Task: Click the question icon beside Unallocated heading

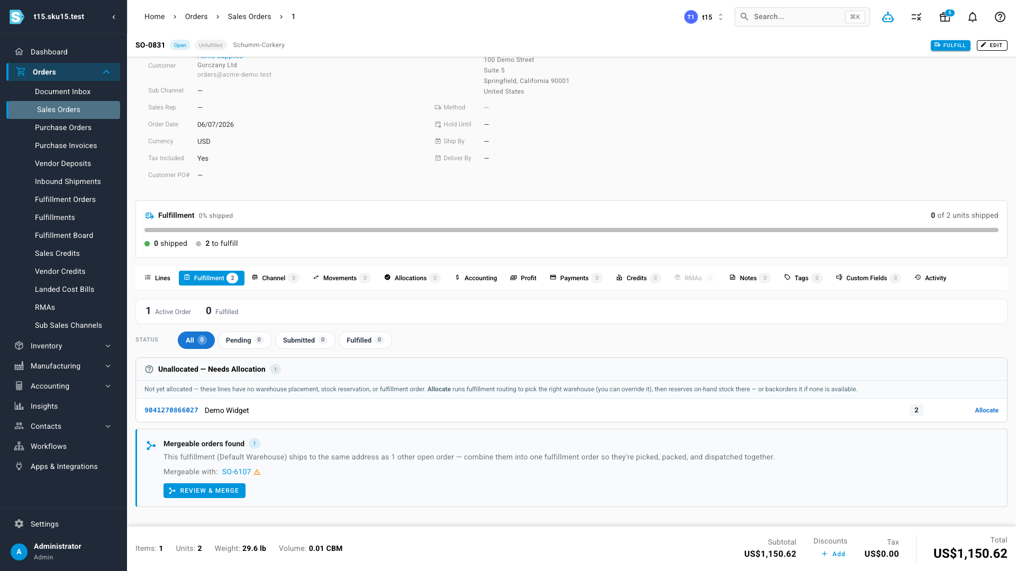Action: point(149,370)
